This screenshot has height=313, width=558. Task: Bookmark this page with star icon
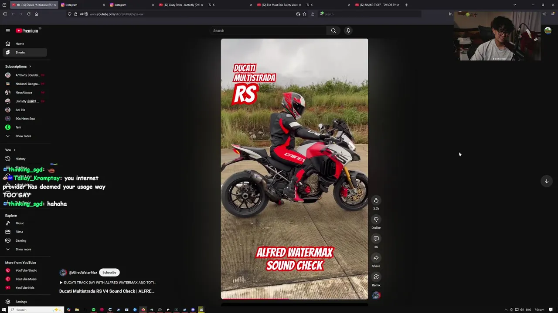click(304, 14)
